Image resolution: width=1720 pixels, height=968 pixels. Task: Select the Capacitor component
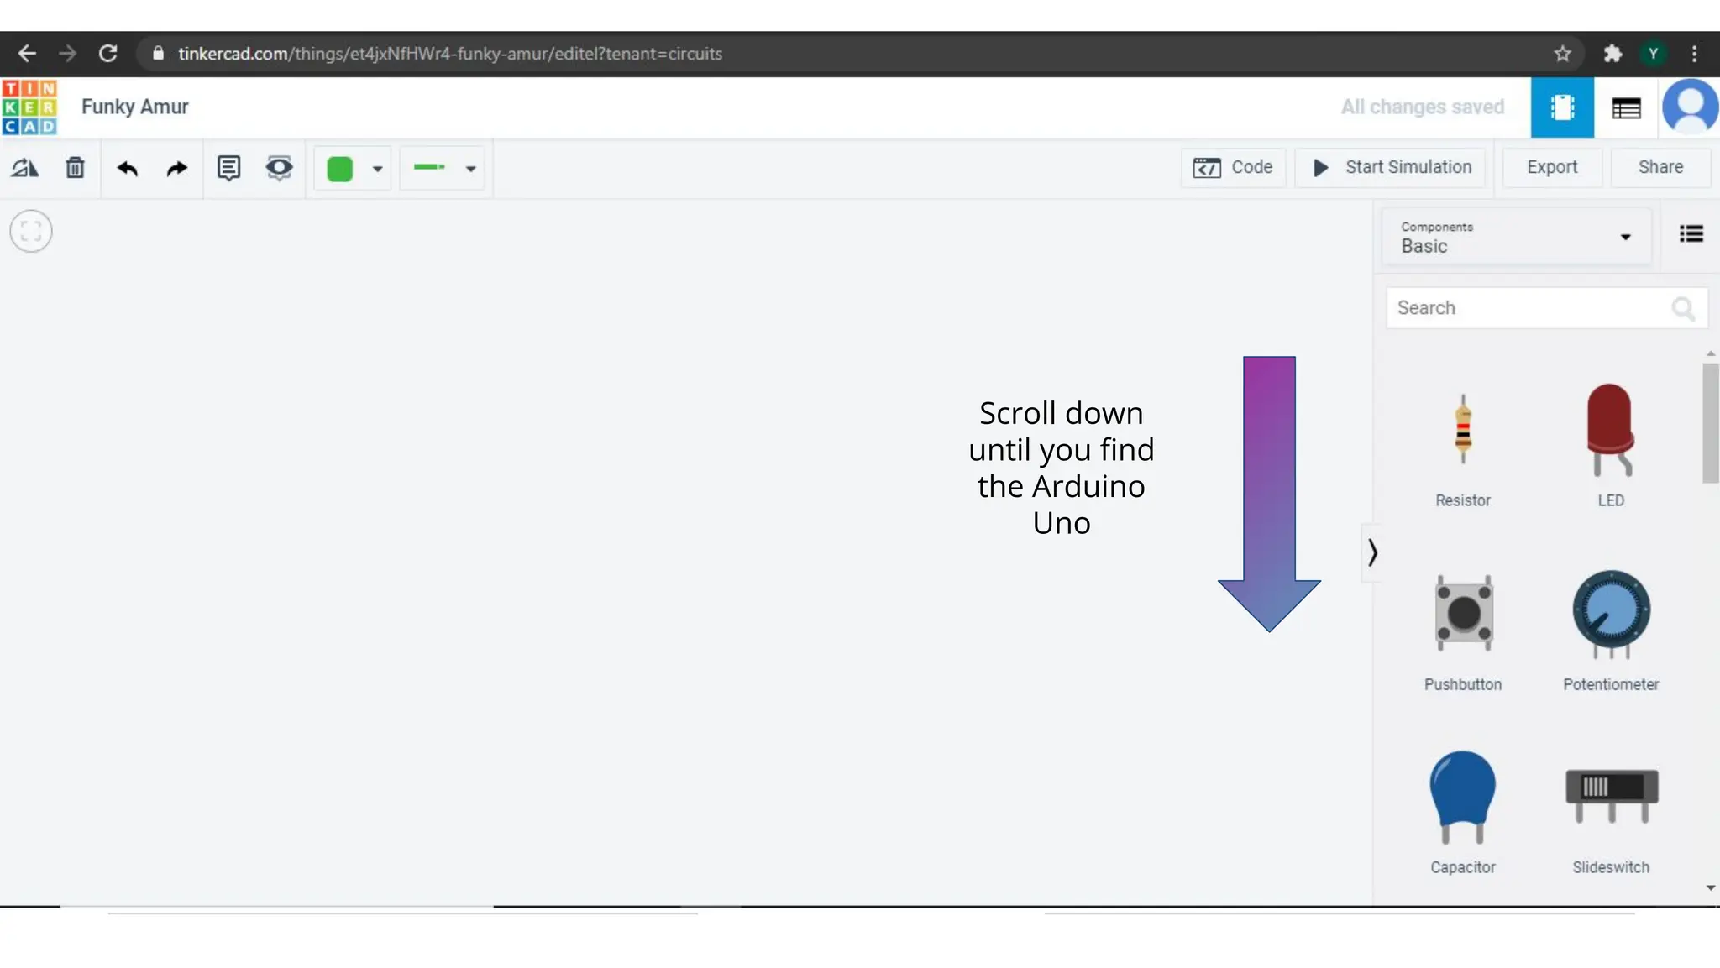coord(1463,813)
